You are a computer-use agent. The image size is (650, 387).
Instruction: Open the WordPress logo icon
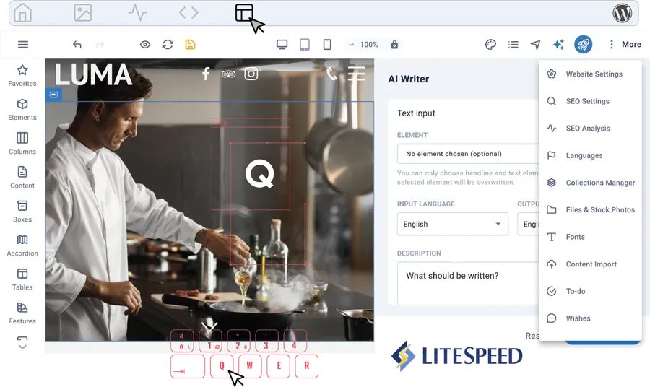[623, 13]
